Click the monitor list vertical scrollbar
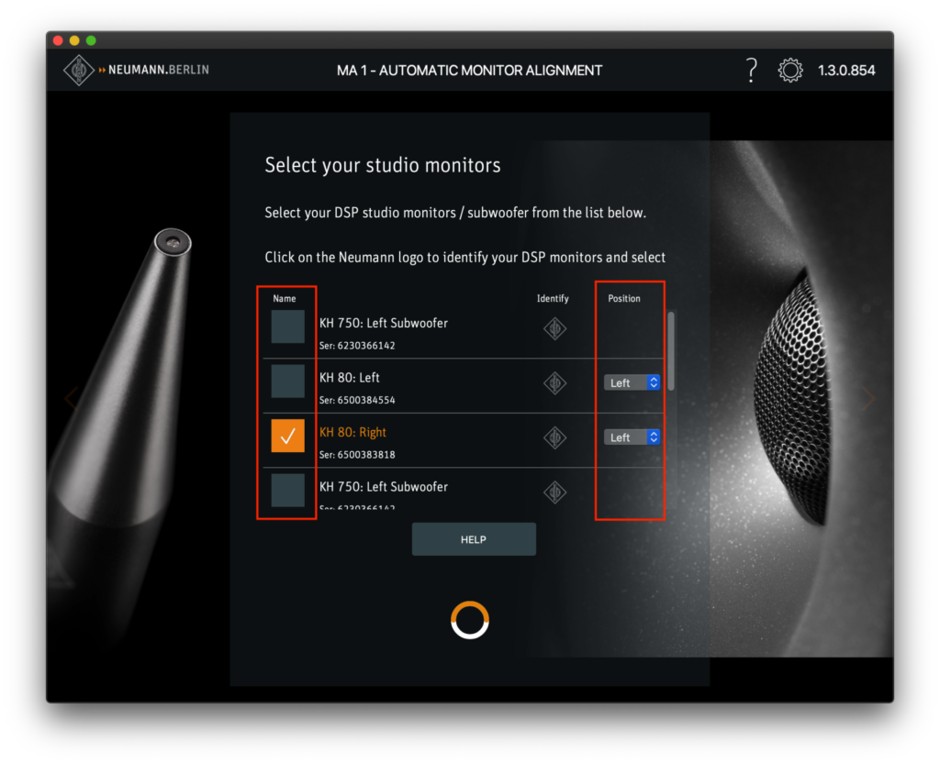This screenshot has height=764, width=940. [x=670, y=350]
